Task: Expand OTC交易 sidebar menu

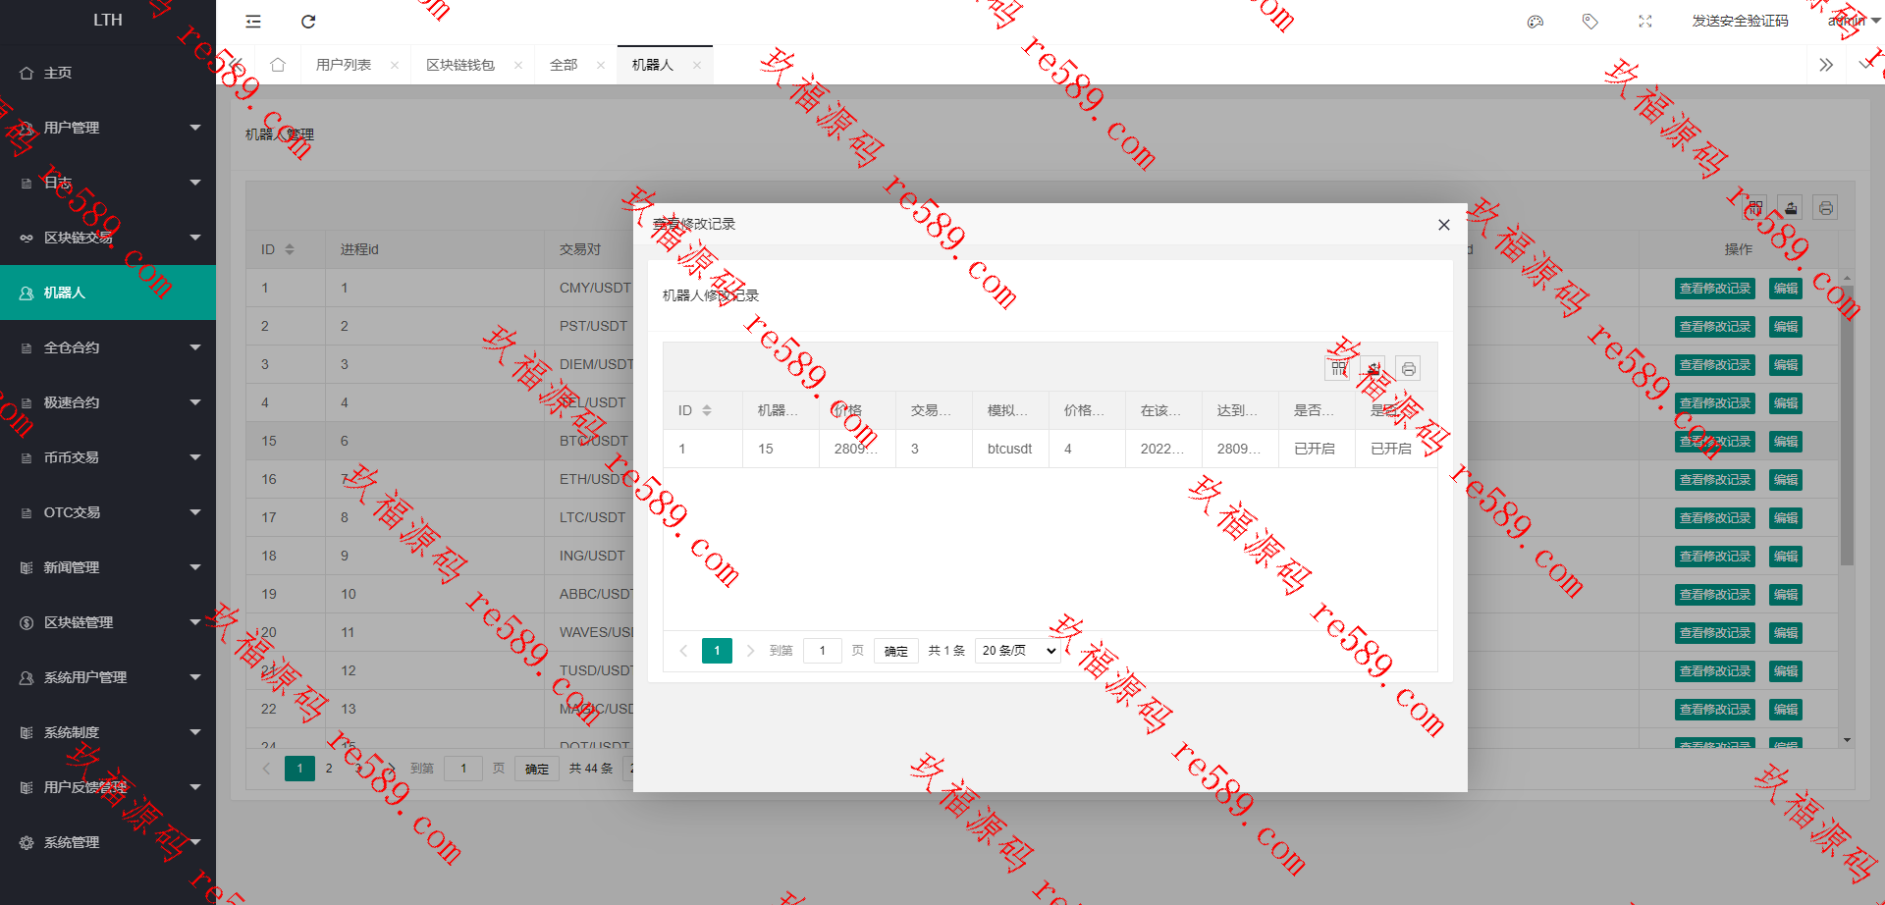Action: [108, 512]
